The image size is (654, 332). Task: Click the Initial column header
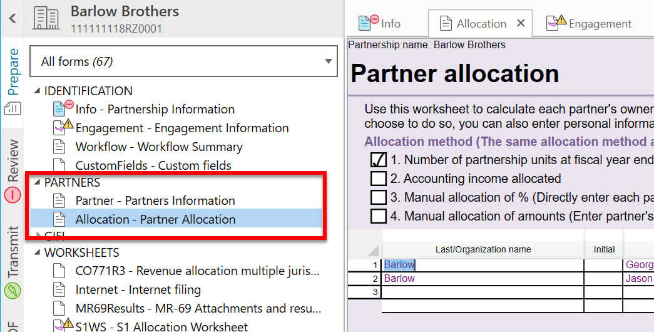pos(604,249)
